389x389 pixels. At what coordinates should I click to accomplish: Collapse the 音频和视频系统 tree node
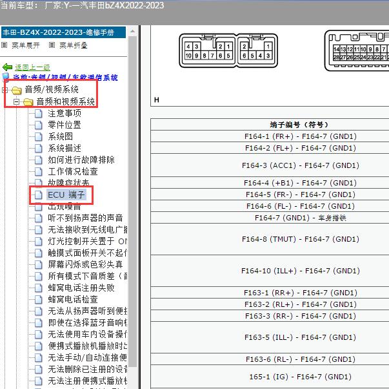[16, 101]
